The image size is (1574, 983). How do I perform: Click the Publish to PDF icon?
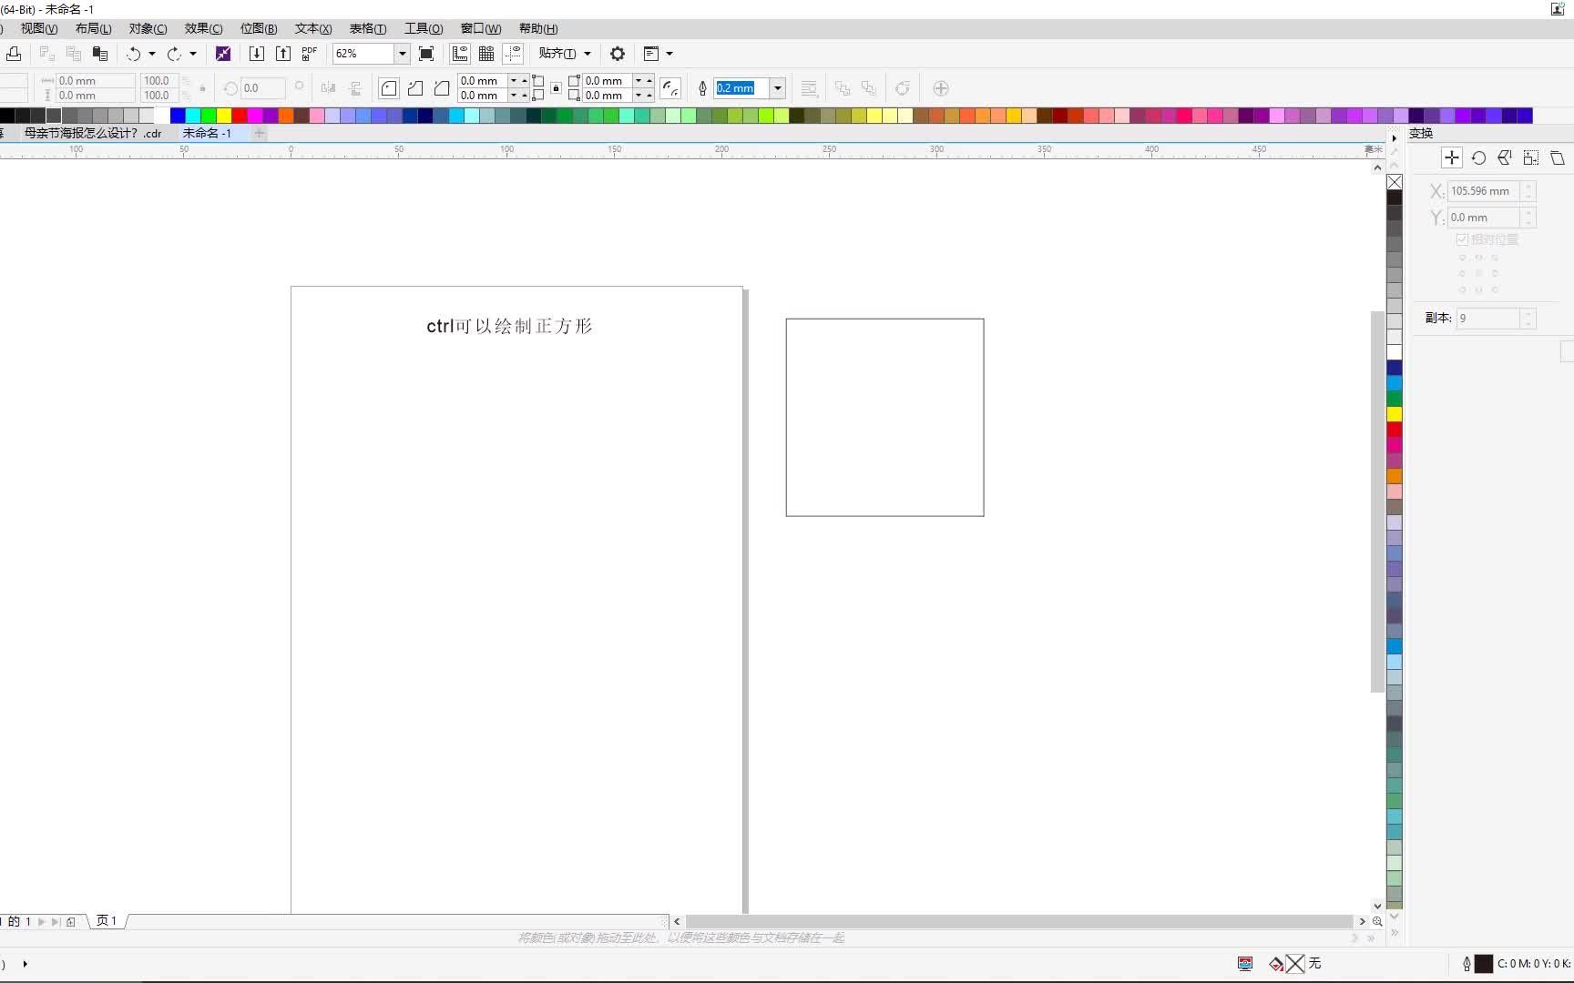(x=310, y=54)
